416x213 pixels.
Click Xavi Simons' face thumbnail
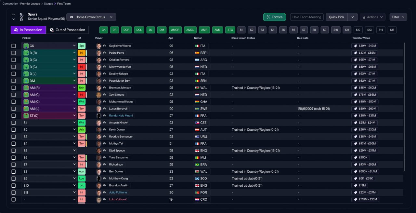click(x=98, y=95)
